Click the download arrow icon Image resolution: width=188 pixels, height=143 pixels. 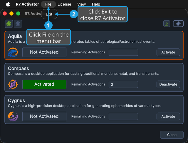coord(167,23)
